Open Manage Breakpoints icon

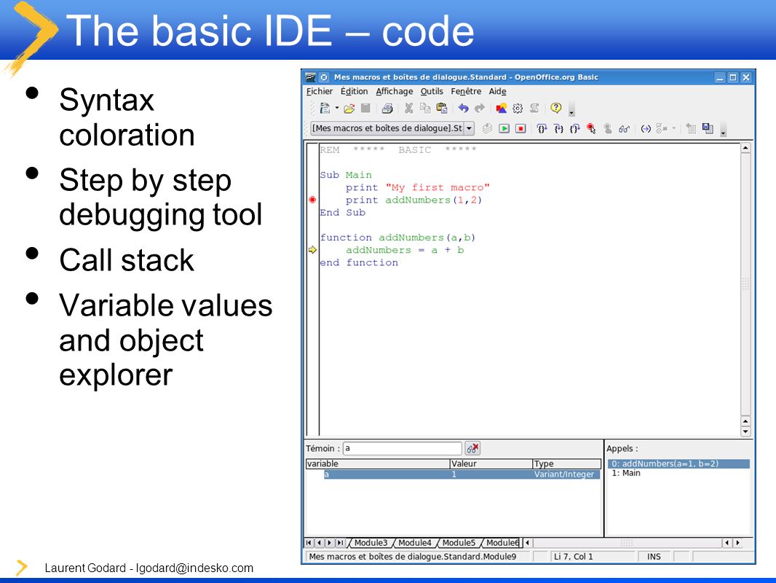pos(608,129)
